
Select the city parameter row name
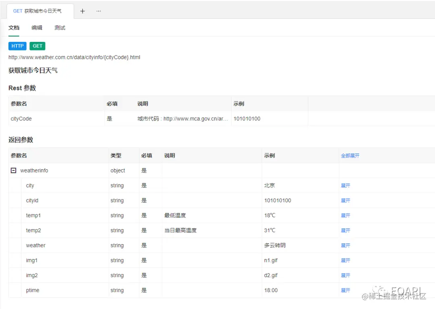[x=30, y=186]
